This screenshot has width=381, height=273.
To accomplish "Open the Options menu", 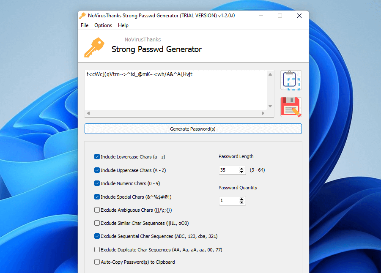I will 103,25.
